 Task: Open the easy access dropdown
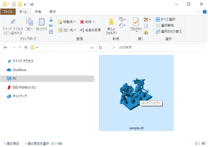(122, 25)
